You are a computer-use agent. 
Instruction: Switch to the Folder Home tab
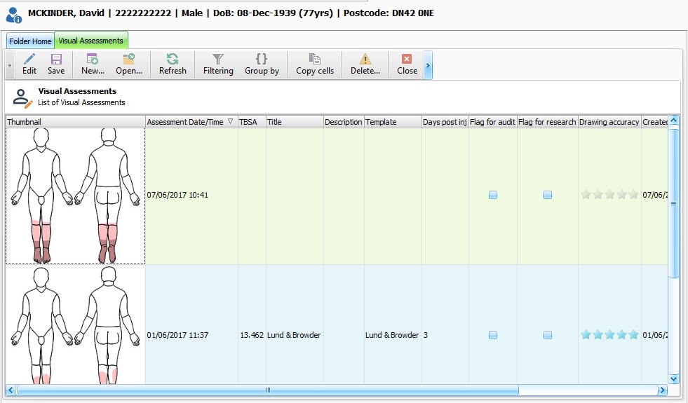(x=30, y=41)
